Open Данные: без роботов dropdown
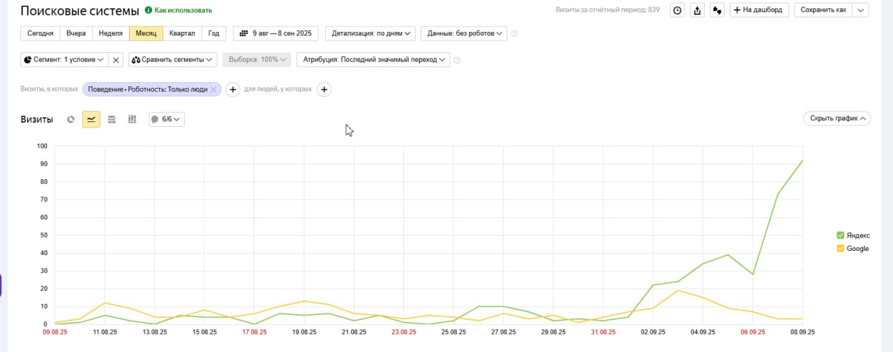The height and width of the screenshot is (352, 893). 463,33
